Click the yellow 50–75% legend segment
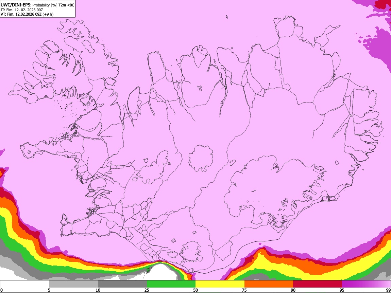 point(220,284)
